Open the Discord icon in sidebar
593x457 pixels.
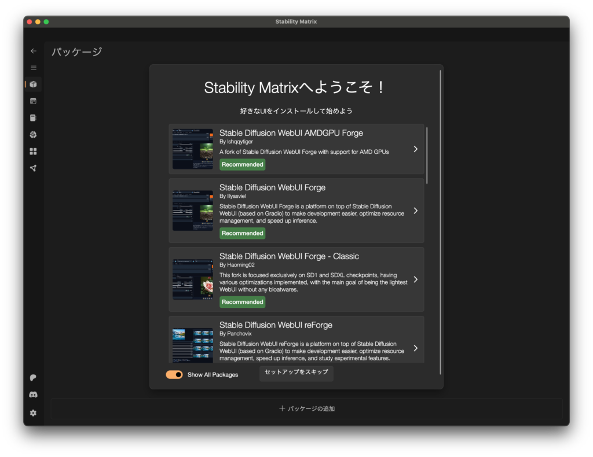[33, 395]
